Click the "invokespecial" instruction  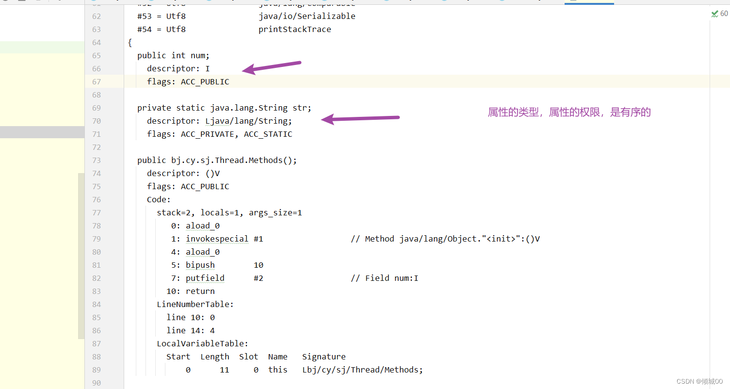pyautogui.click(x=217, y=239)
